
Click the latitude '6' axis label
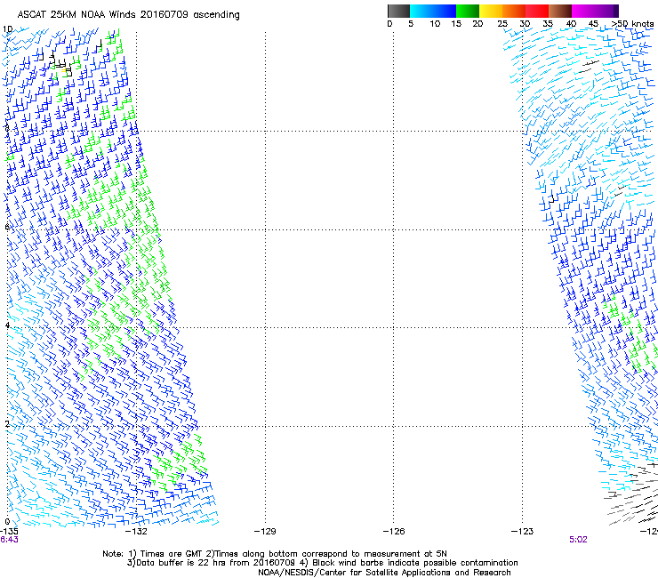(7, 227)
